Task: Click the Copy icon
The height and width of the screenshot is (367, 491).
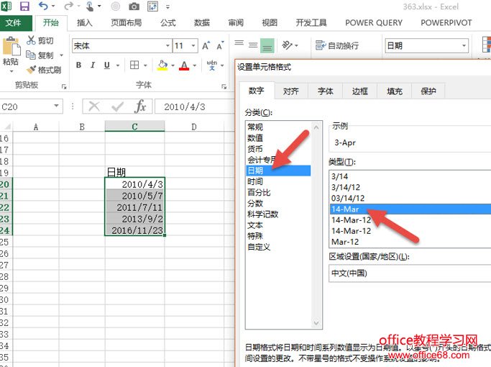Action: (x=31, y=55)
